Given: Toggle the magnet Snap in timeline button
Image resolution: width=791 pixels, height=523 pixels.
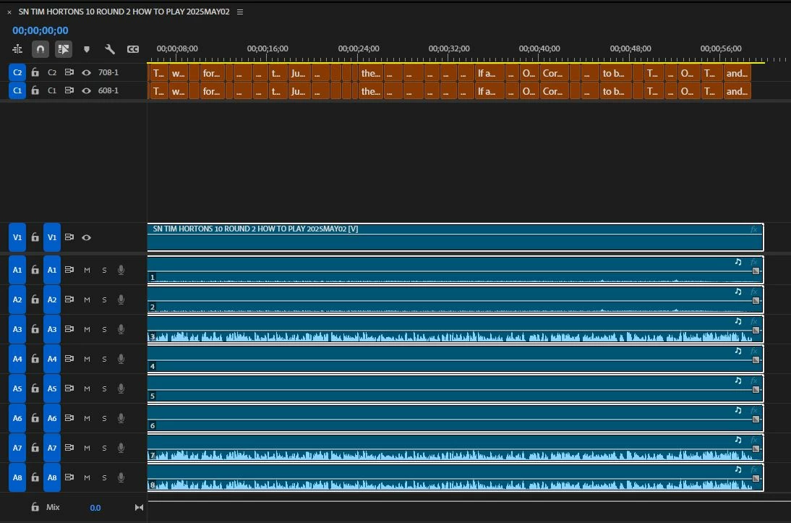Looking at the screenshot, I should click(40, 49).
